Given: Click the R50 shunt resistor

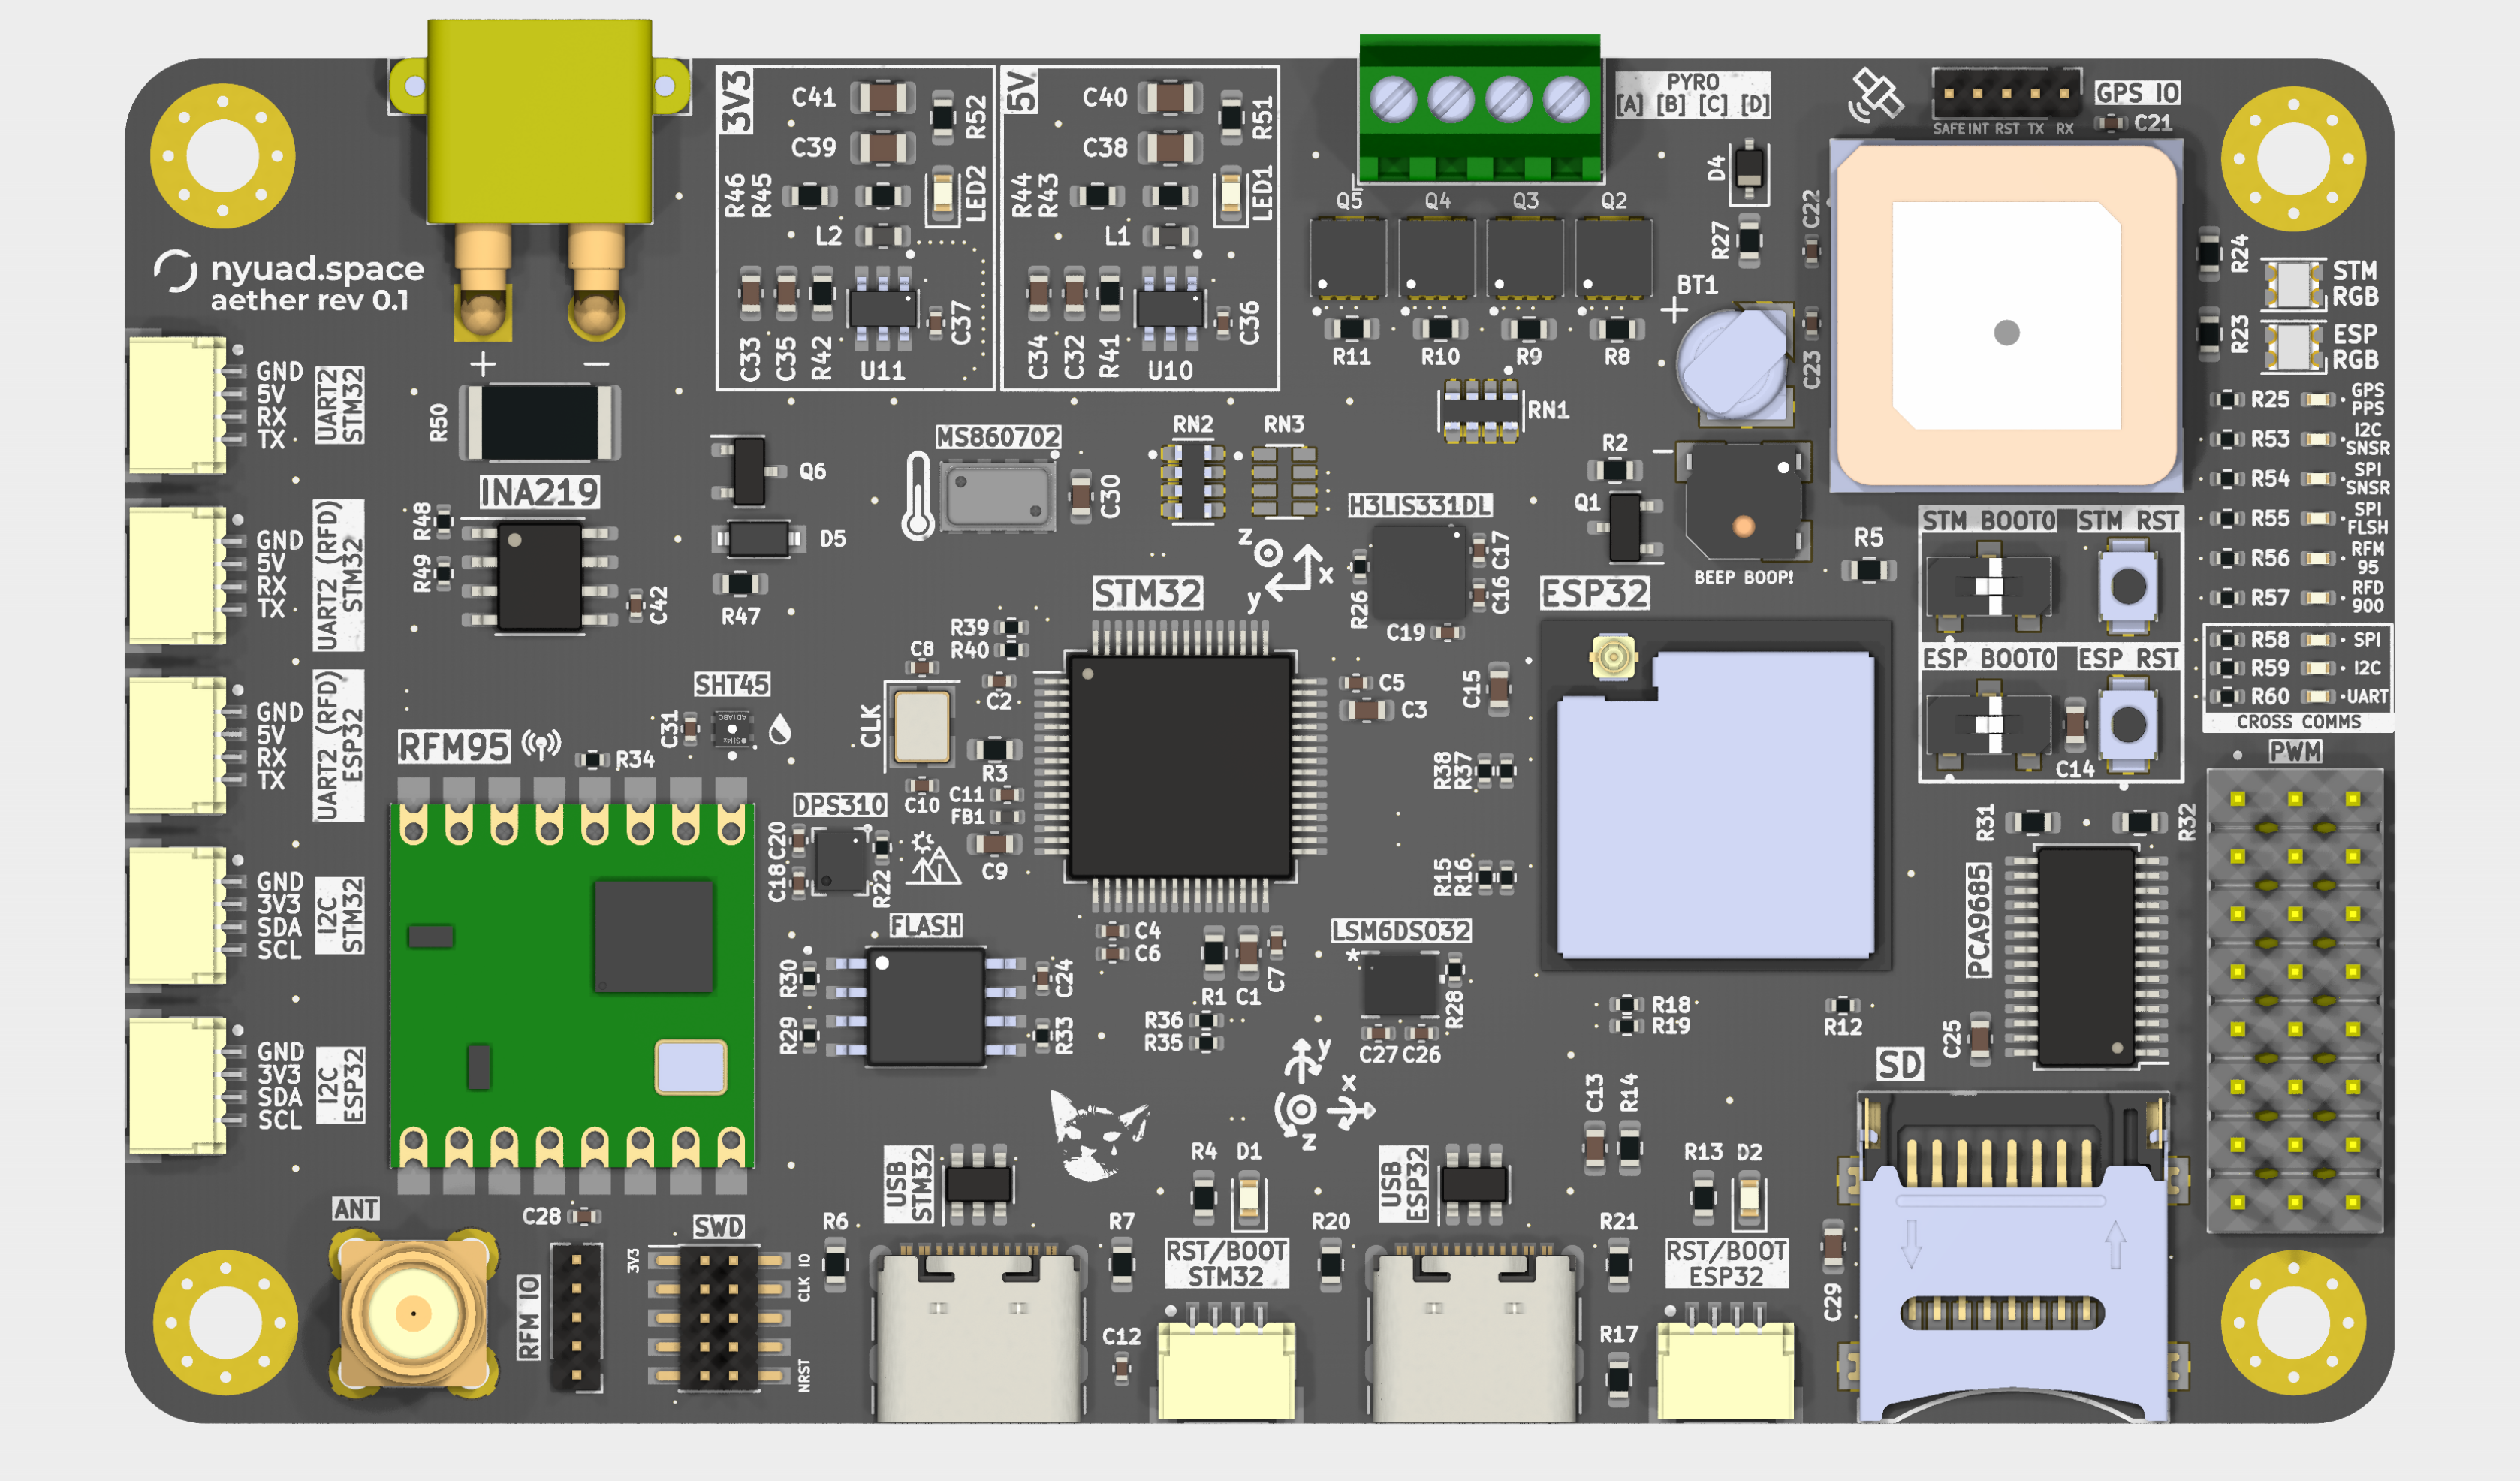Looking at the screenshot, I should click(x=540, y=421).
